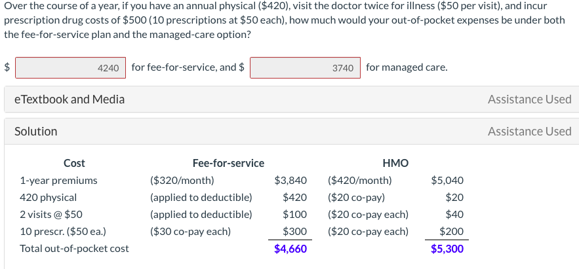The image size is (579, 269).
Task: Select the Fee-for-service column header
Action: [x=228, y=163]
